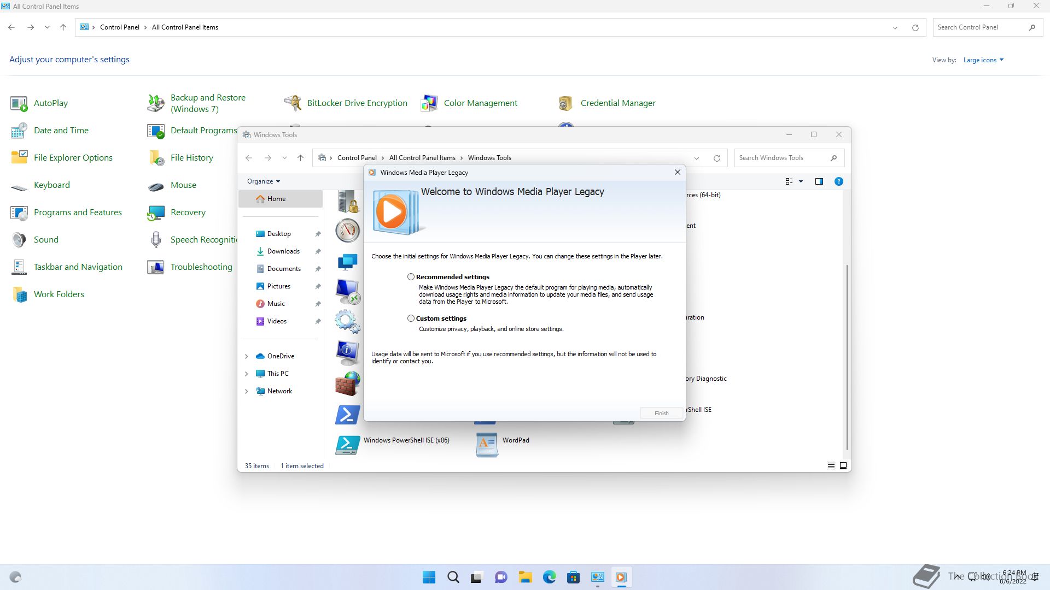This screenshot has height=590, width=1050.
Task: Refresh the Control Panel window
Action: coord(915,27)
